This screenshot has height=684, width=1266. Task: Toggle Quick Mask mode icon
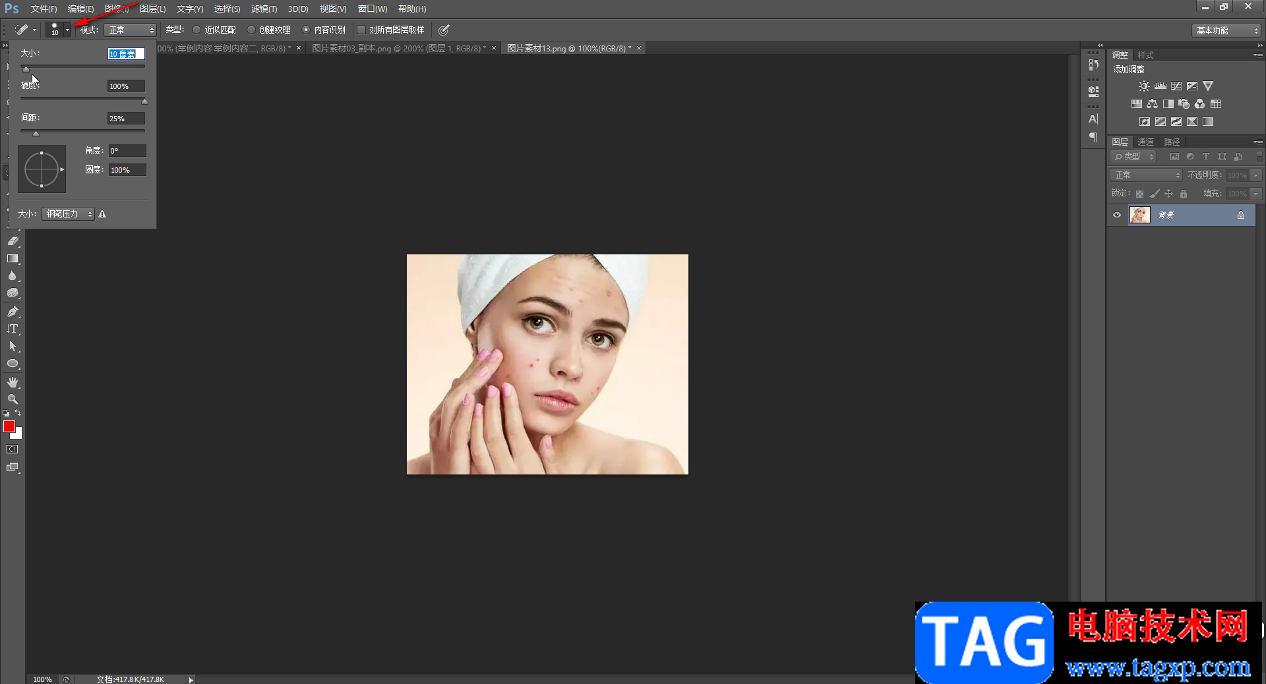coord(13,449)
